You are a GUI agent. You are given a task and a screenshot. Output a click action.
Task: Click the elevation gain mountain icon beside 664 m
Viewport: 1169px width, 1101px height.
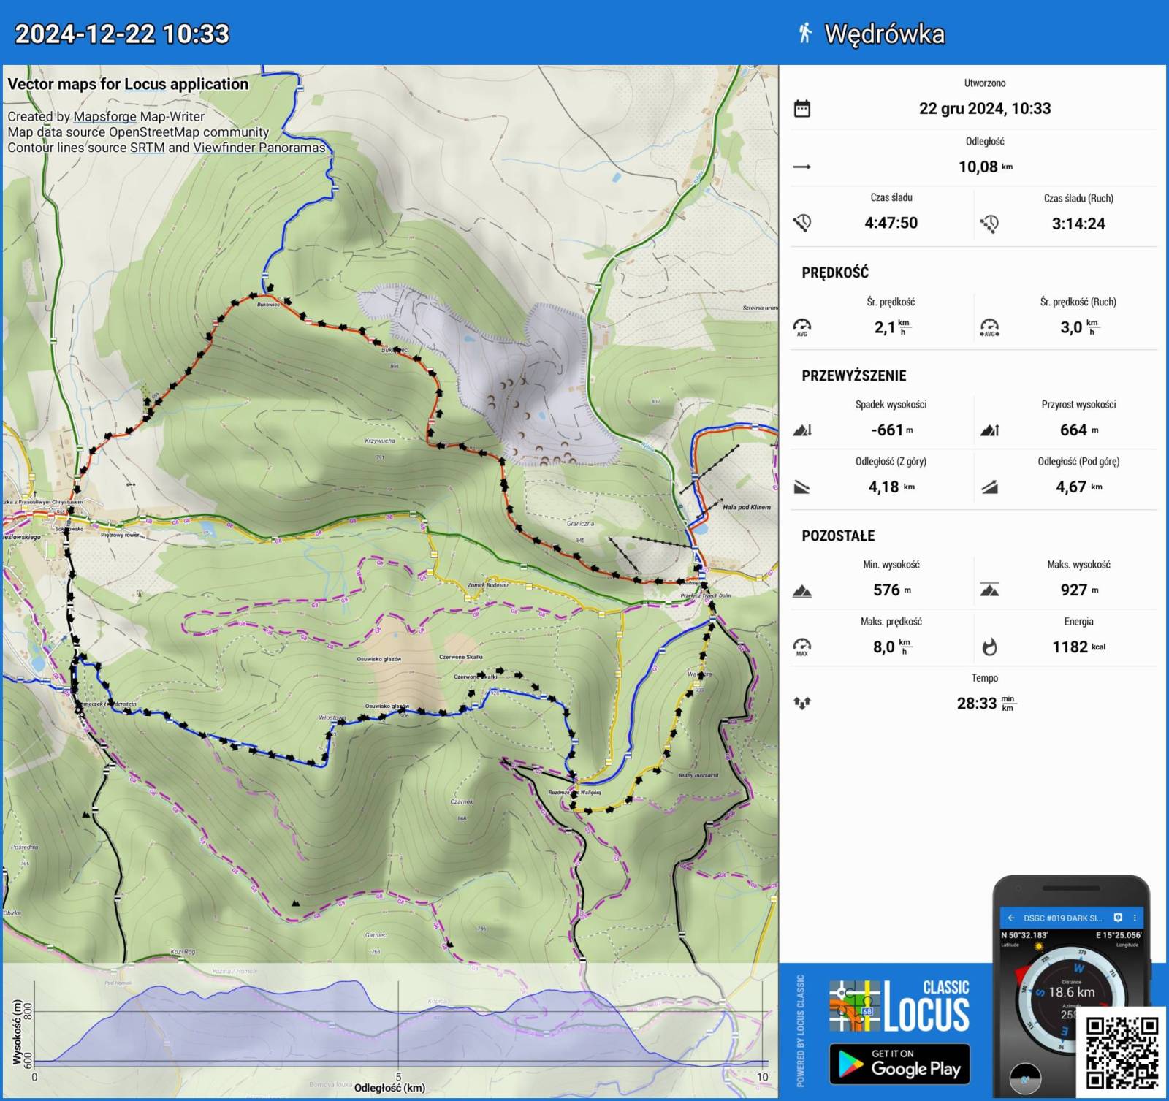[989, 430]
